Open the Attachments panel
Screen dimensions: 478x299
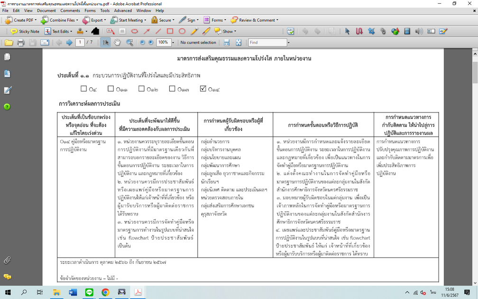[x=7, y=260]
